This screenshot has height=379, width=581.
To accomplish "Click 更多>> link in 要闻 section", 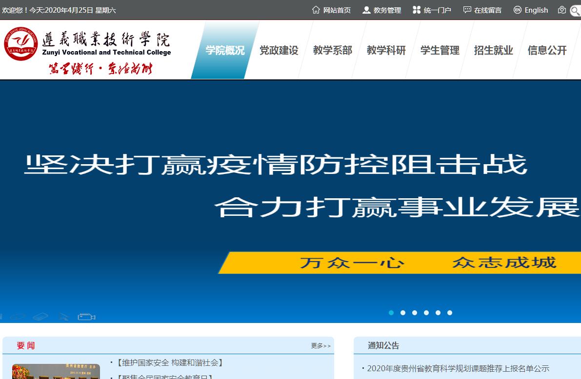I will click(x=321, y=346).
